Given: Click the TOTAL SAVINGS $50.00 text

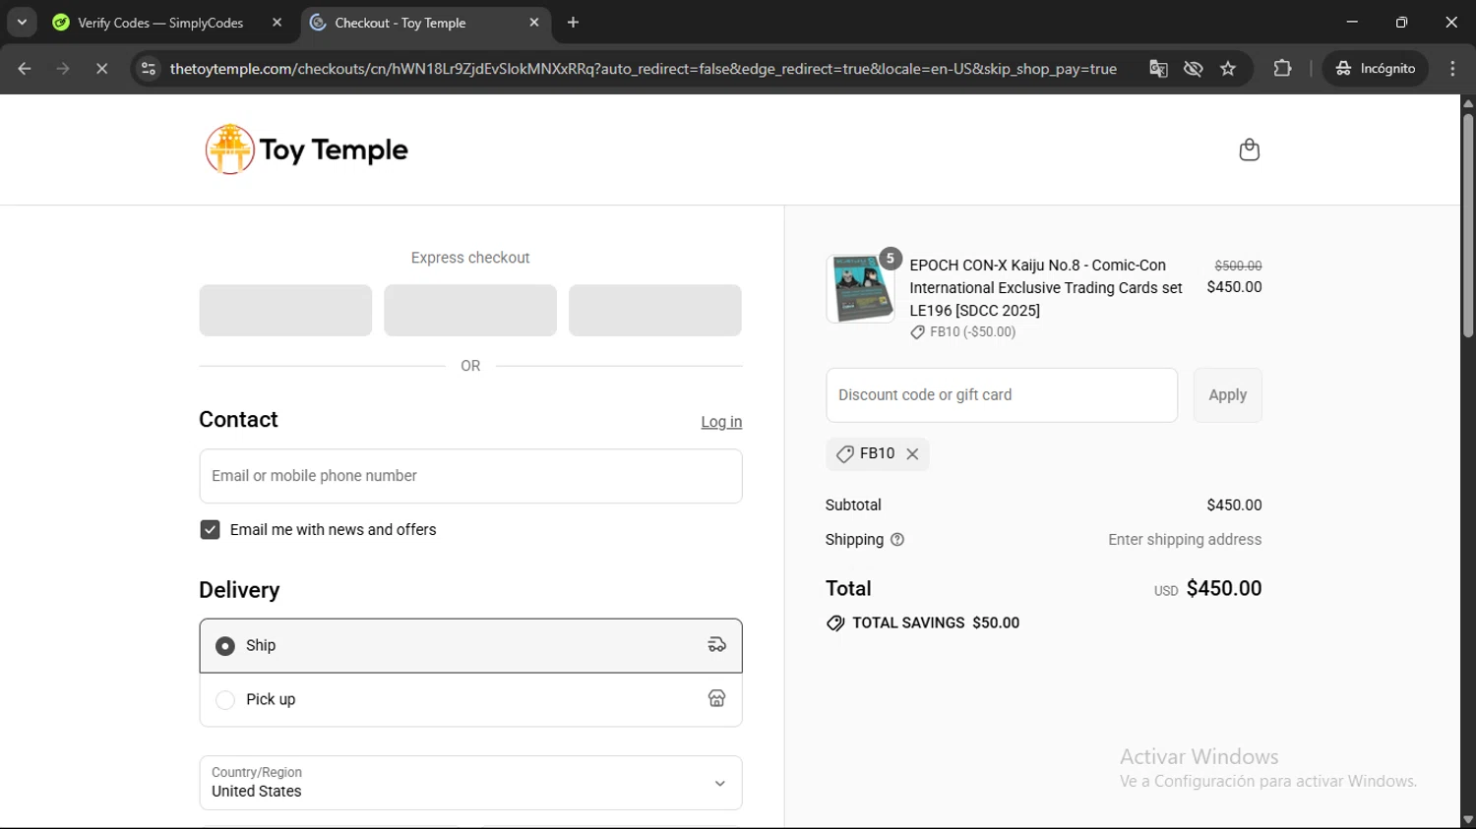Looking at the screenshot, I should tap(936, 623).
